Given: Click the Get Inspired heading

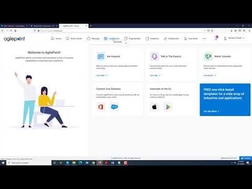Looking at the screenshot, I should coord(113,56).
